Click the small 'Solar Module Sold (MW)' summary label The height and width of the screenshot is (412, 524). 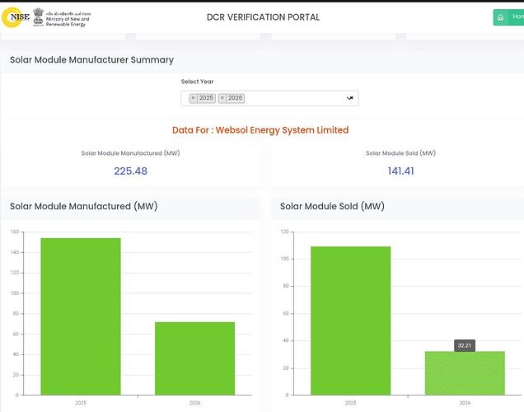[400, 153]
